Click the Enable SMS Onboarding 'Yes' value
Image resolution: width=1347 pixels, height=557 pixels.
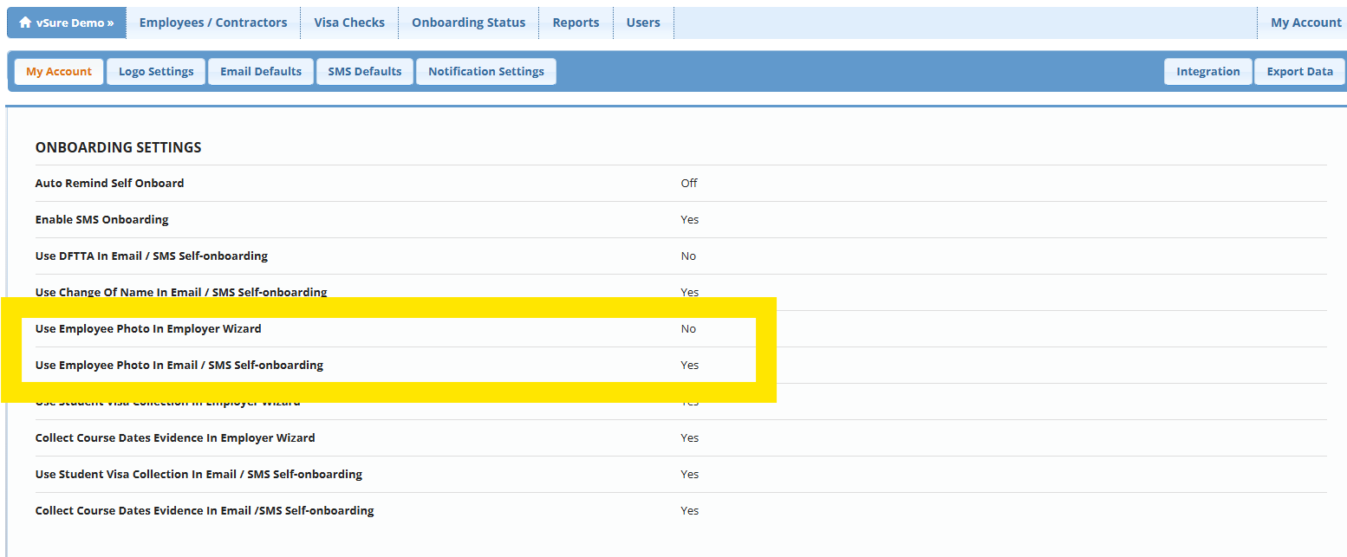click(x=689, y=219)
